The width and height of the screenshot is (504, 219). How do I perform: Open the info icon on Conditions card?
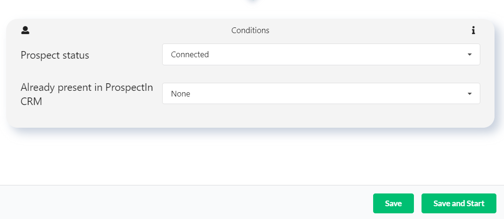point(473,30)
